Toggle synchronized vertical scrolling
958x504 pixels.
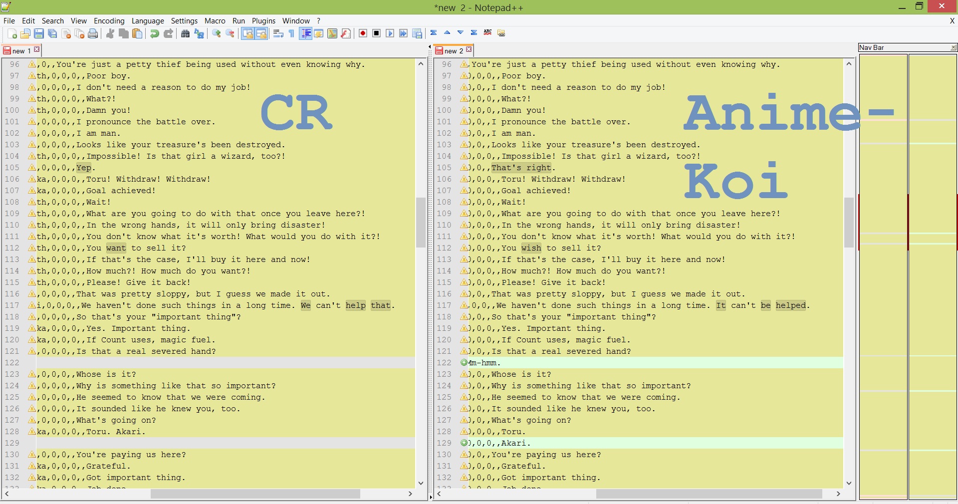coord(248,33)
